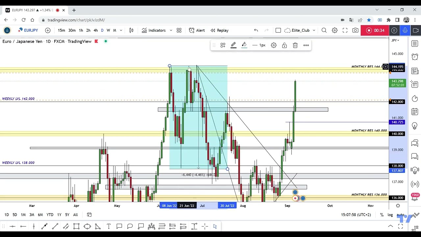Image resolution: width=421 pixels, height=237 pixels.
Task: Select the YTD date range
Action: pyautogui.click(x=50, y=215)
